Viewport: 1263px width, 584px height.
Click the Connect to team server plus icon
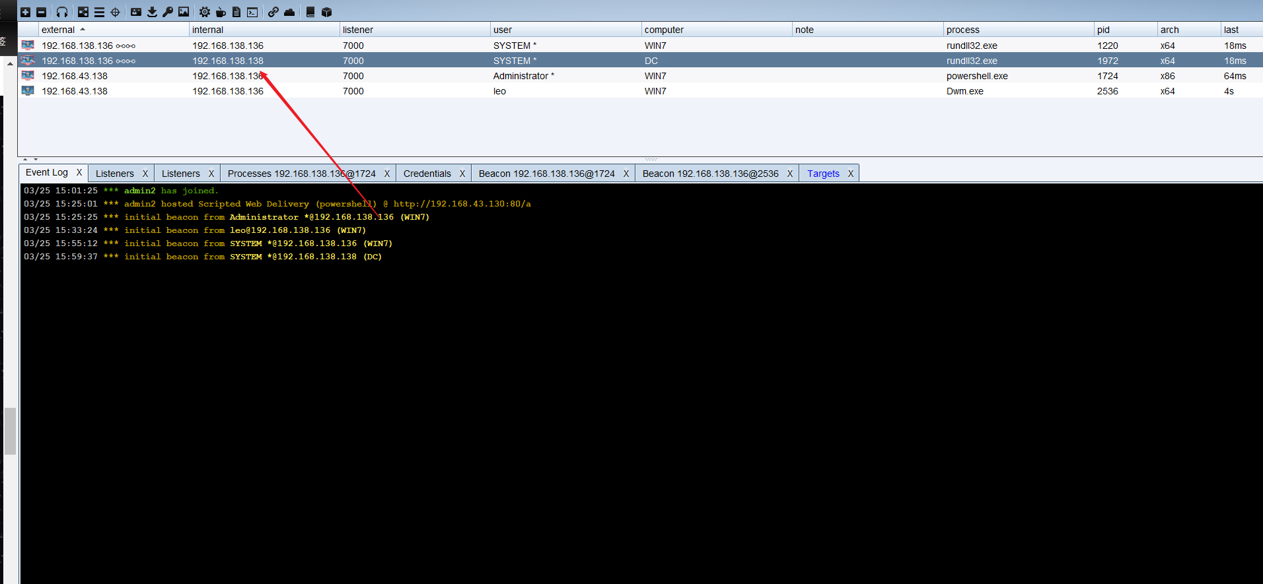[x=25, y=12]
